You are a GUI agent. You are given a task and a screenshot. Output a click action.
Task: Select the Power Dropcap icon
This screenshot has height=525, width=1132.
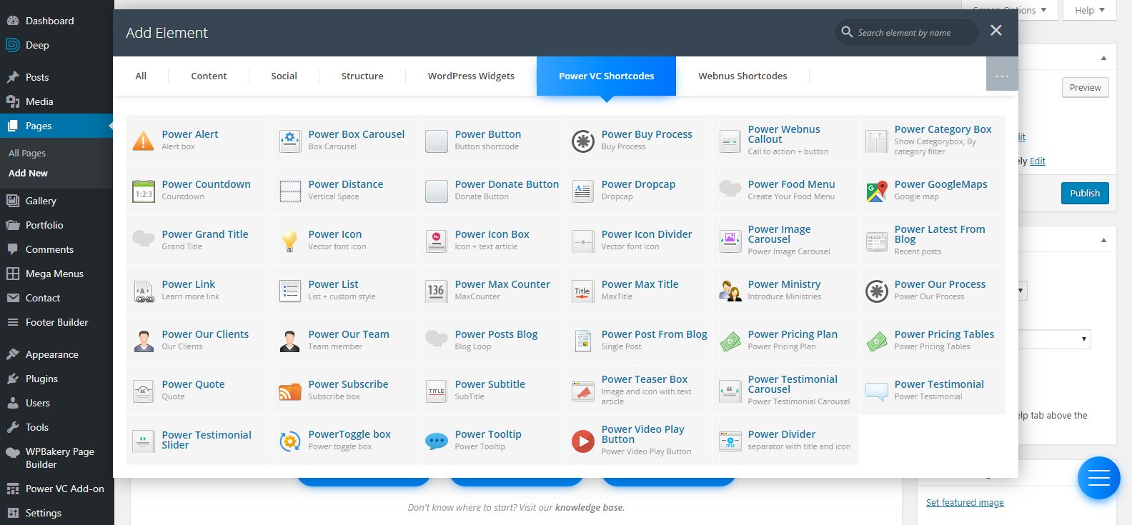pyautogui.click(x=583, y=191)
